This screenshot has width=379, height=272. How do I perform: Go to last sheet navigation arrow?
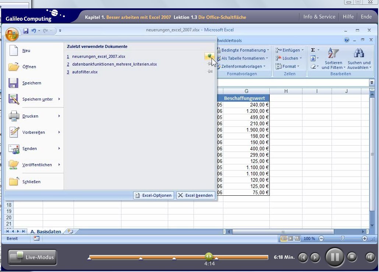pyautogui.click(x=23, y=231)
